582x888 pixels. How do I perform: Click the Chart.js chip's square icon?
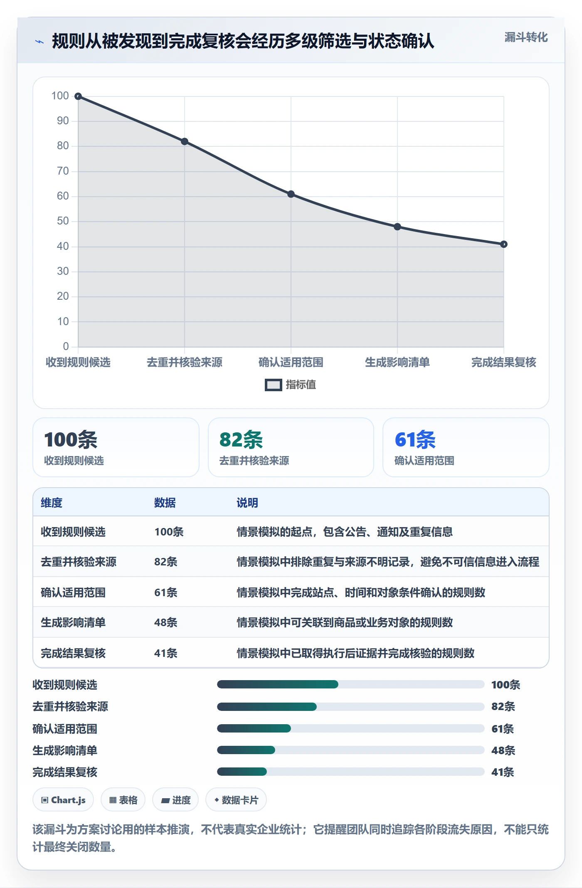[x=45, y=800]
